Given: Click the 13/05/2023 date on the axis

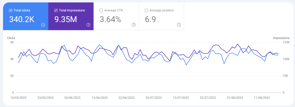Looking at the screenshot, I should tap(18, 98).
